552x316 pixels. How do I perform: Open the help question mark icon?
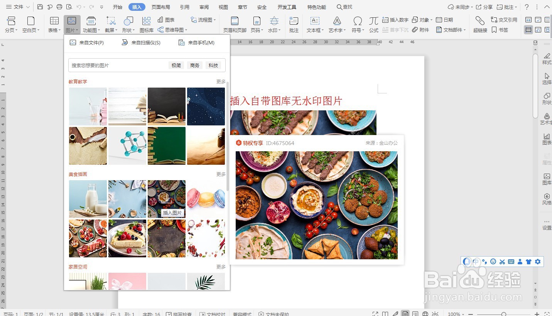pyautogui.click(x=527, y=7)
